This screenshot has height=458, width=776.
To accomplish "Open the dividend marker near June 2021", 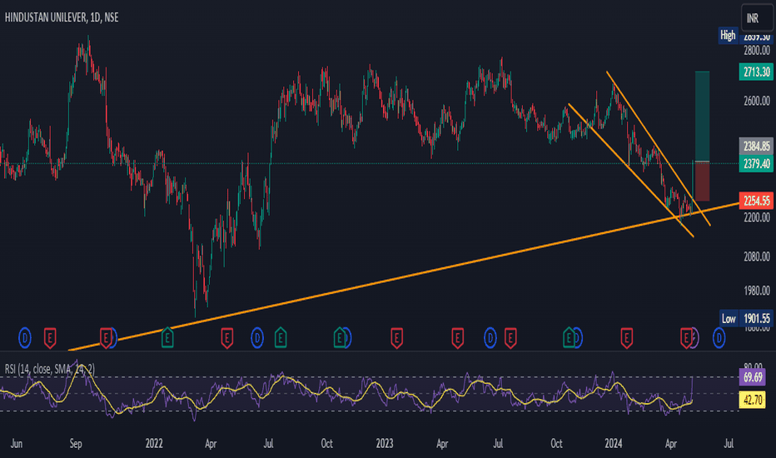I will point(25,338).
